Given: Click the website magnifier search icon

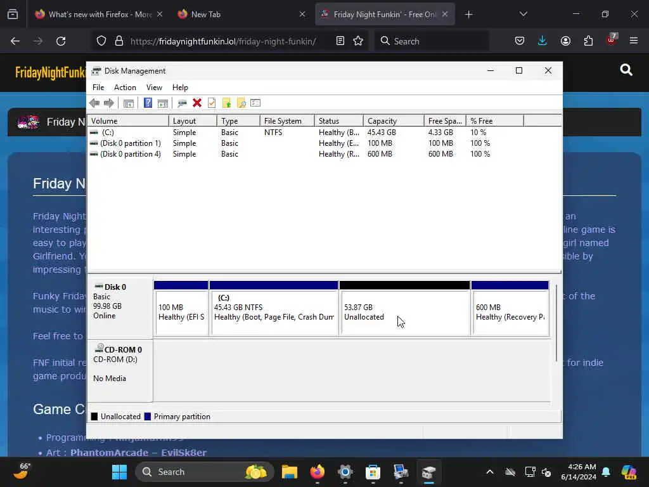Looking at the screenshot, I should [626, 70].
